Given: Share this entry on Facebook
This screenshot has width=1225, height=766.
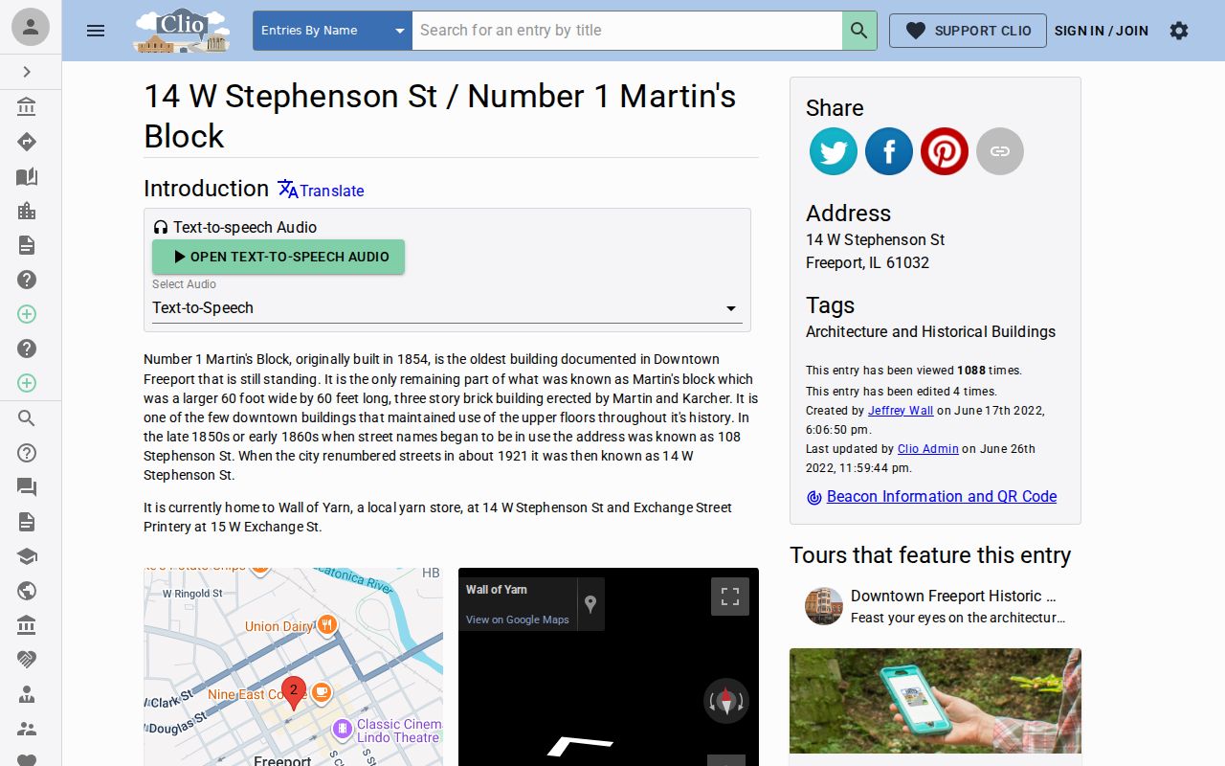Looking at the screenshot, I should pos(889,151).
